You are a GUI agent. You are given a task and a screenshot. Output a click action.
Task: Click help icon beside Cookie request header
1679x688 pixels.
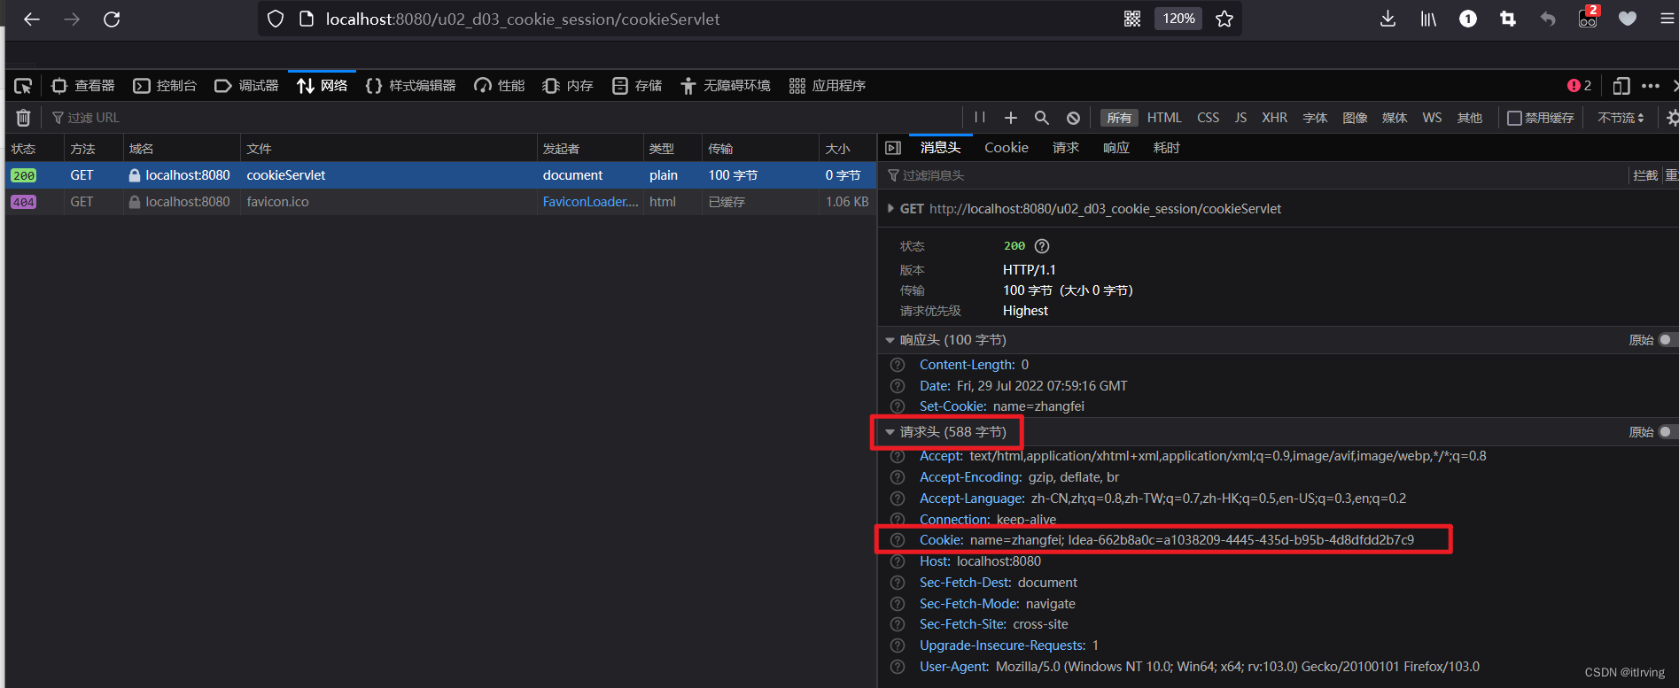click(x=898, y=540)
